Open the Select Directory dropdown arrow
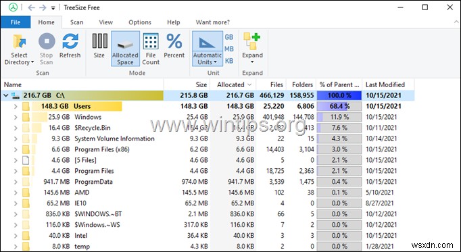Screen dimensions: 461x252 (x=32, y=62)
